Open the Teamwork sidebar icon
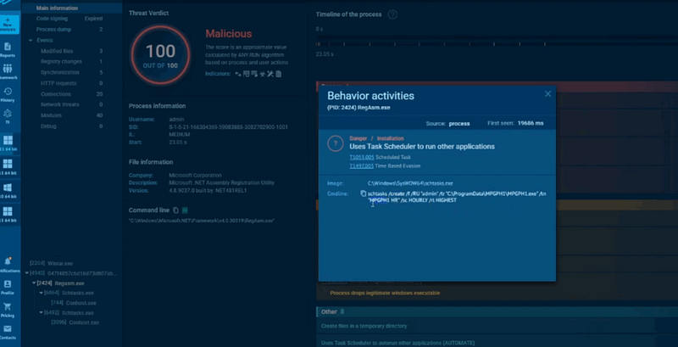This screenshot has height=347, width=678. click(x=8, y=72)
